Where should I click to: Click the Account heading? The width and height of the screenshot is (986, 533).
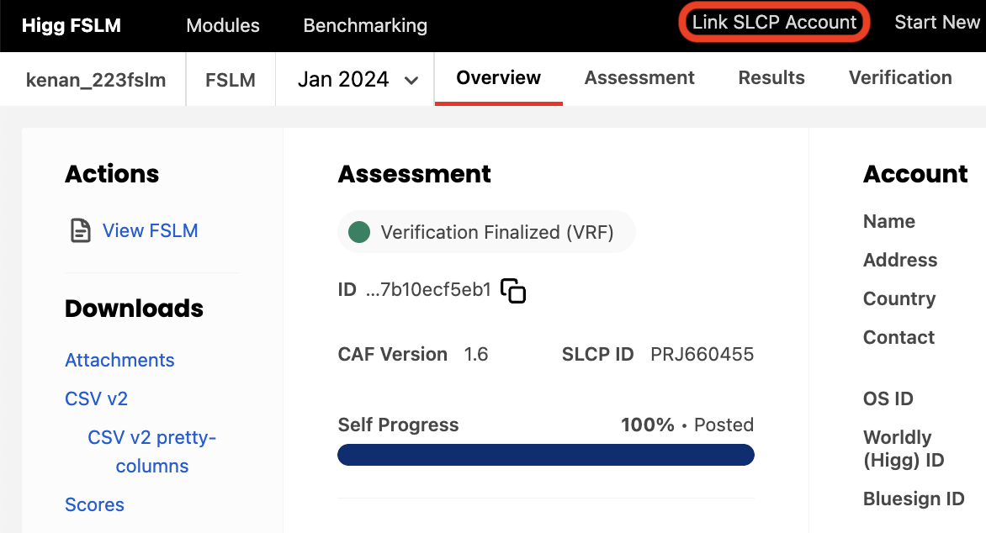(915, 174)
